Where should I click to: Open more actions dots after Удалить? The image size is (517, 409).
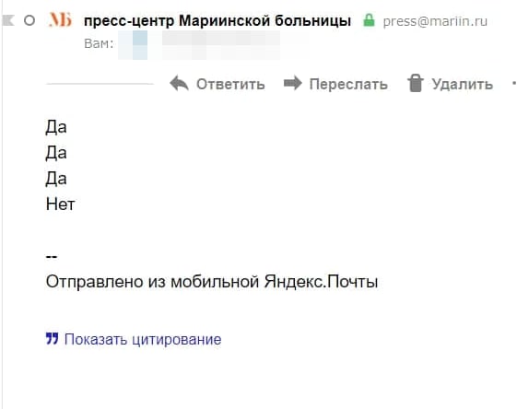click(x=513, y=84)
